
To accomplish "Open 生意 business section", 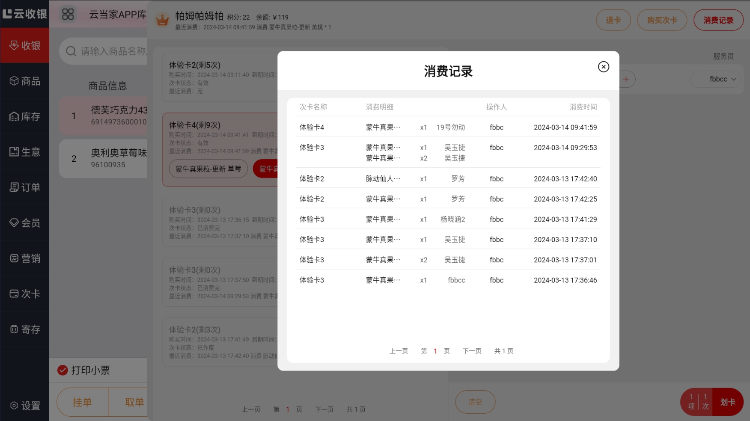I will 25,152.
